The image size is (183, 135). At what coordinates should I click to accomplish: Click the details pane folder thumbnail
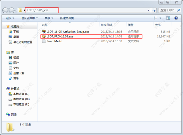point(10,127)
